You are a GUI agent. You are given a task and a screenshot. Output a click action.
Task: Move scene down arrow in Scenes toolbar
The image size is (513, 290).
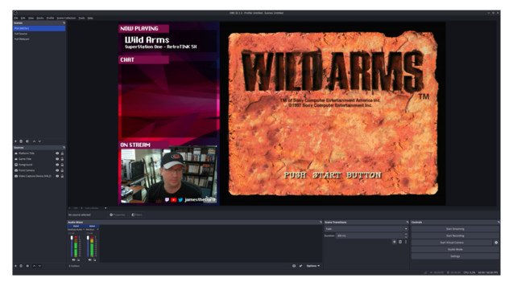pyautogui.click(x=39, y=141)
